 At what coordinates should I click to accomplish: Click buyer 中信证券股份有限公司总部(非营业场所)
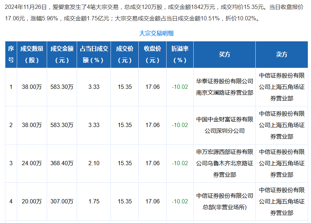click(x=225, y=201)
